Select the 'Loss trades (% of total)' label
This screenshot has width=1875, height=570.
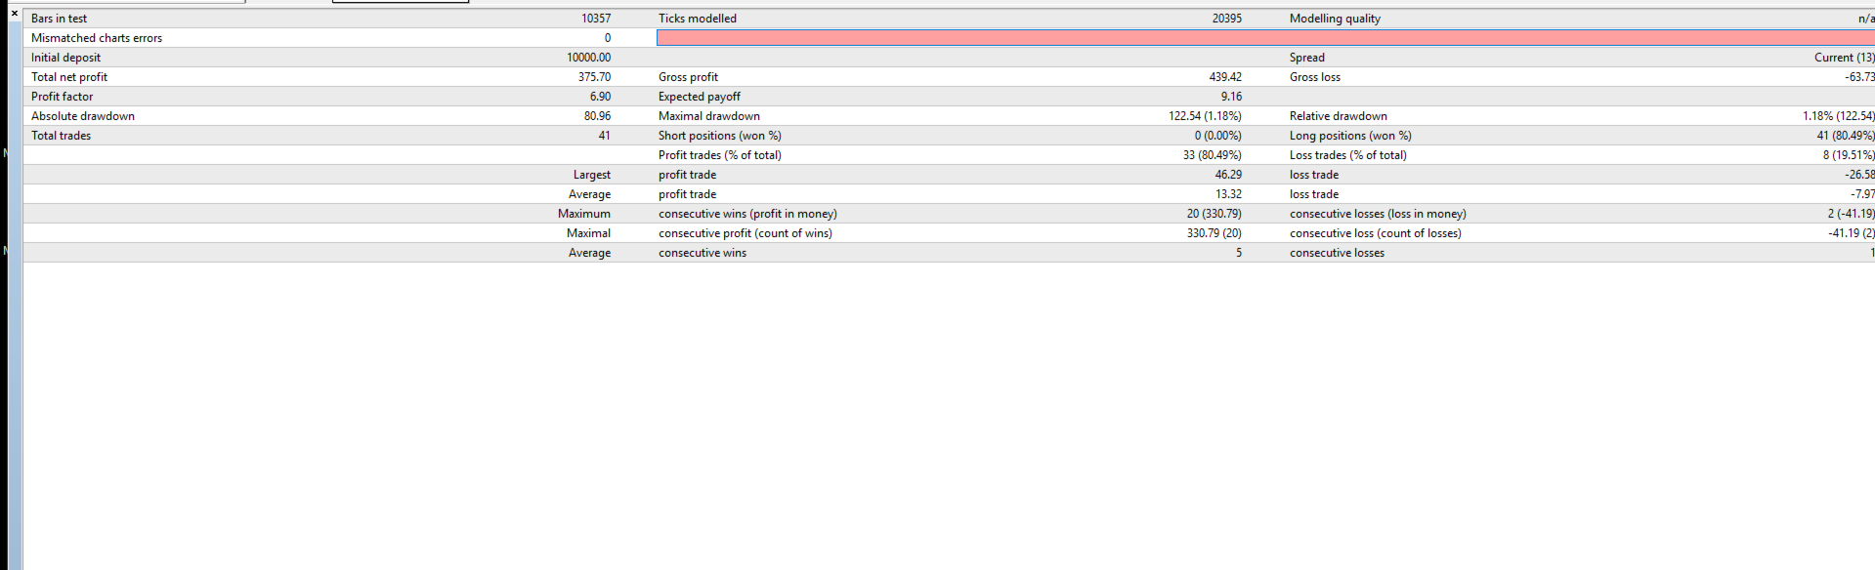(1348, 155)
